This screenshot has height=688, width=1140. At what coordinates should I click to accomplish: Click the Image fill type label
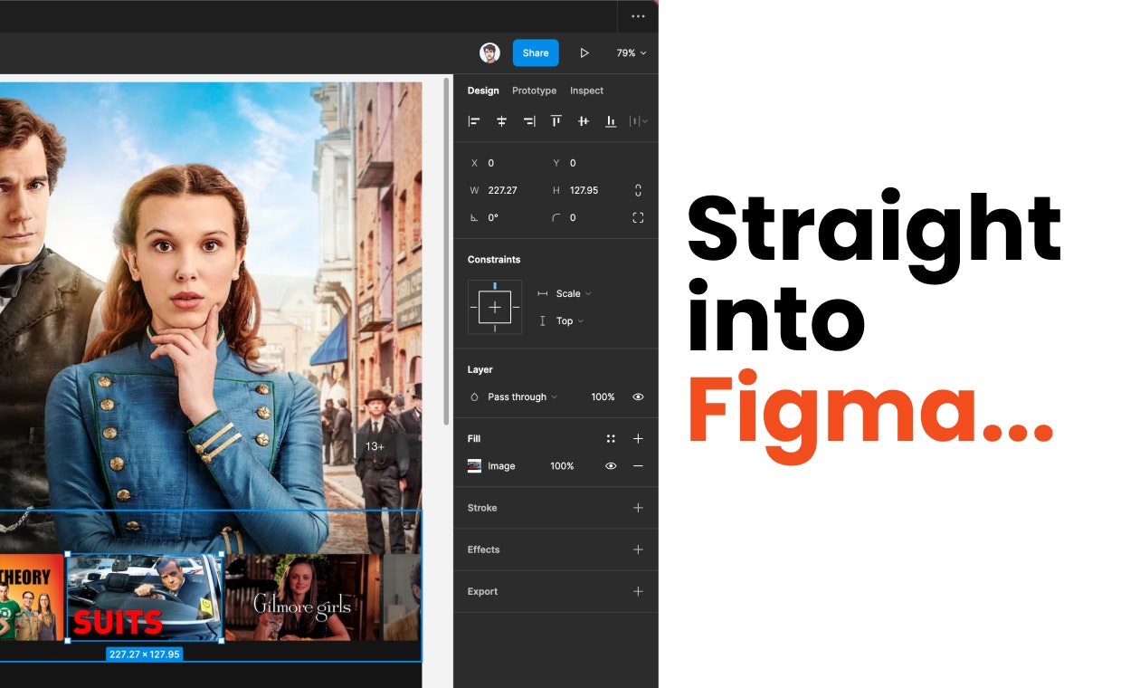pyautogui.click(x=501, y=466)
